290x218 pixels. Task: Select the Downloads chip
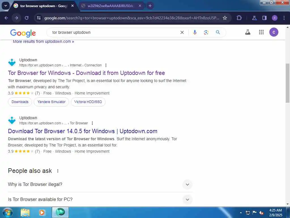tap(20, 102)
